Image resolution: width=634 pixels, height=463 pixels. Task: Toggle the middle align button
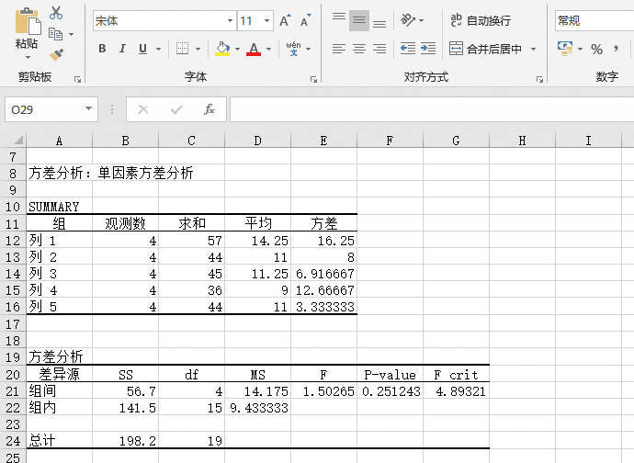(x=359, y=20)
